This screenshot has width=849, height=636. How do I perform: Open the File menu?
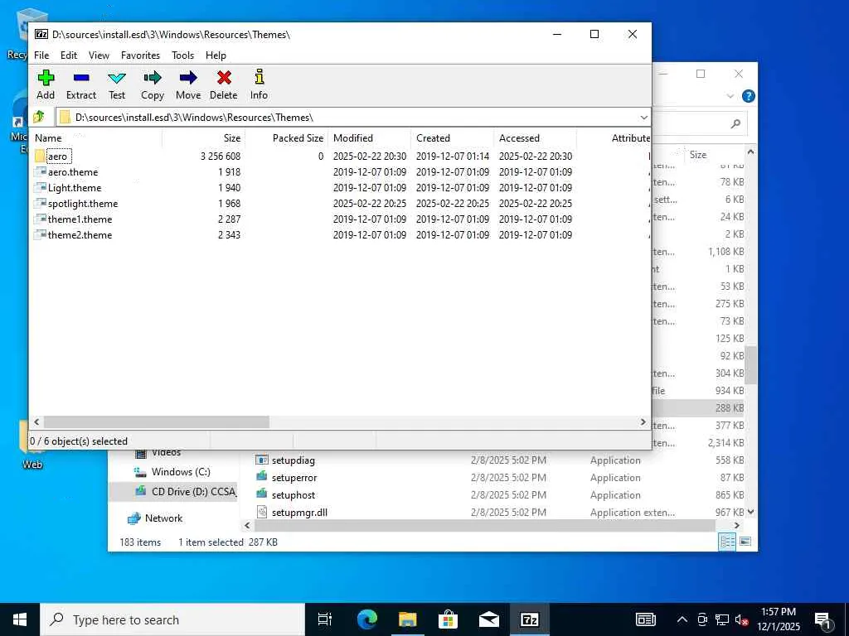[x=41, y=55]
